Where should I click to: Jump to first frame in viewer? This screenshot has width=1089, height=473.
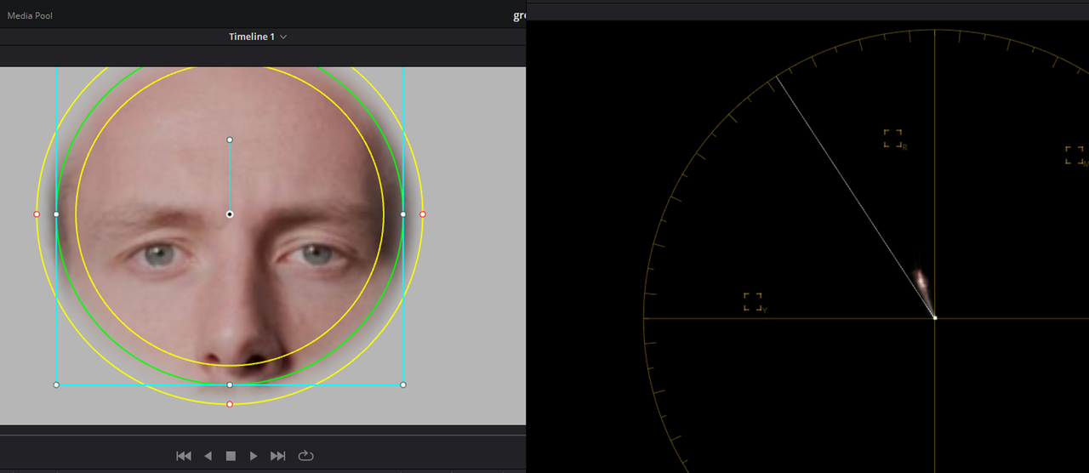(184, 456)
